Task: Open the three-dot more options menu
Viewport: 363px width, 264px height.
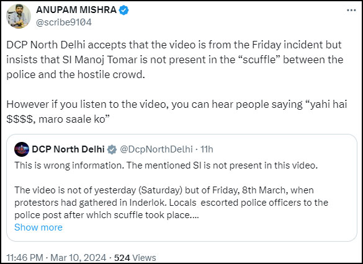Action: (351, 11)
